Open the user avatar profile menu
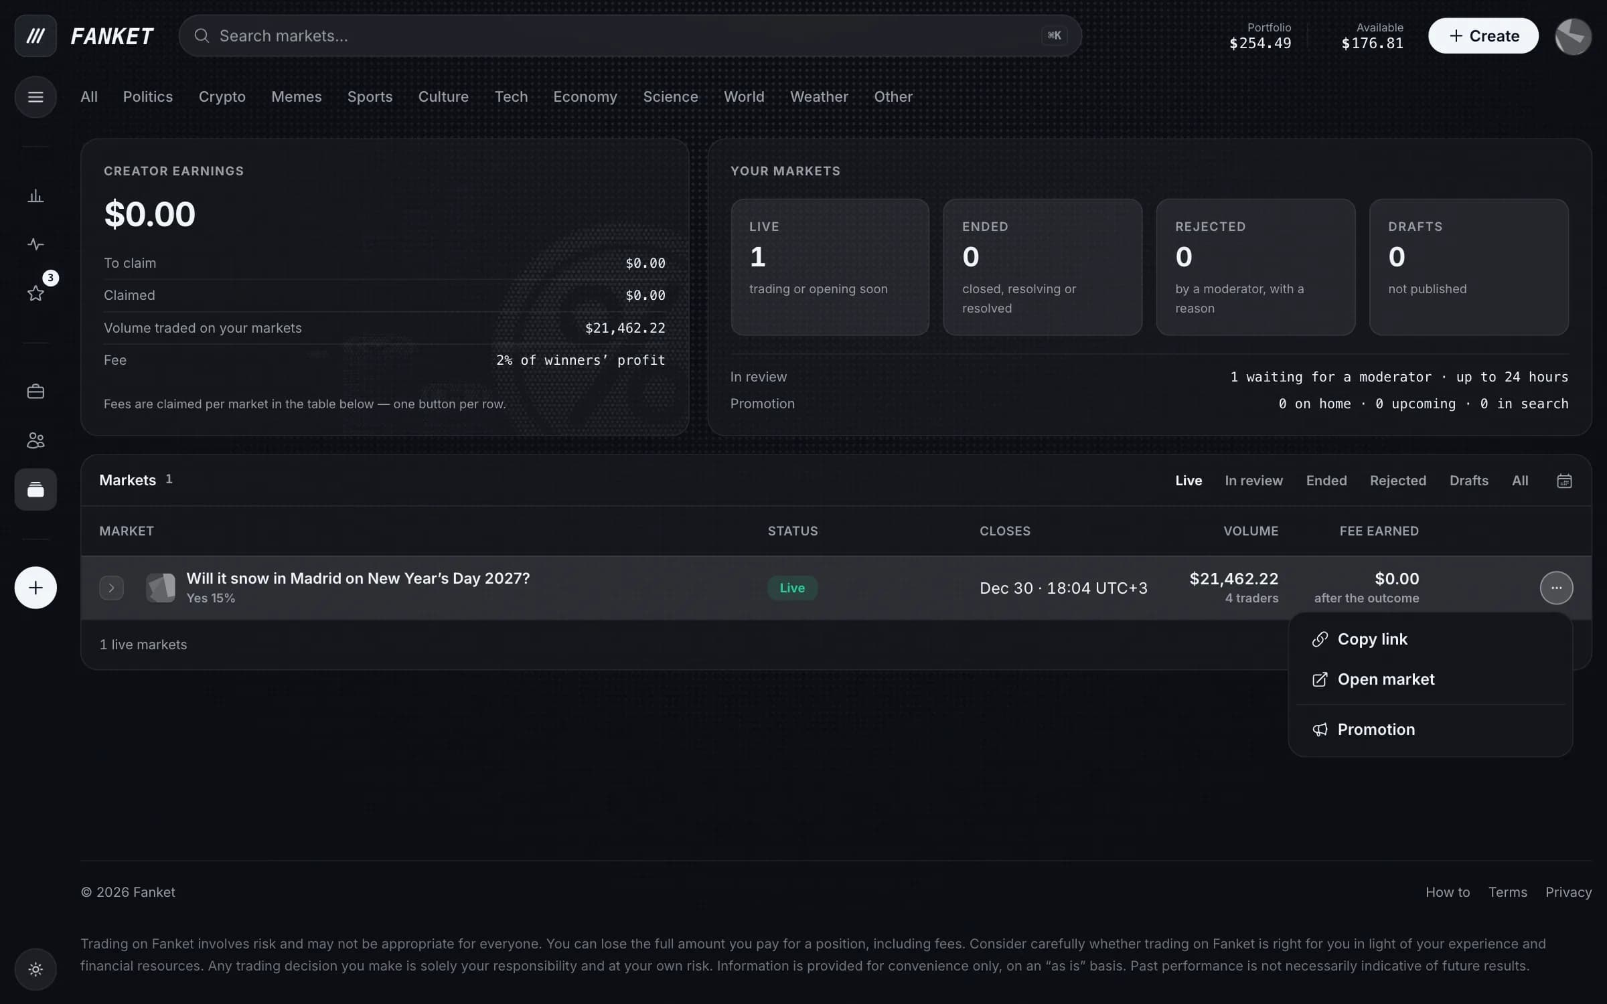Screen dimensions: 1607x1004 tap(1573, 35)
